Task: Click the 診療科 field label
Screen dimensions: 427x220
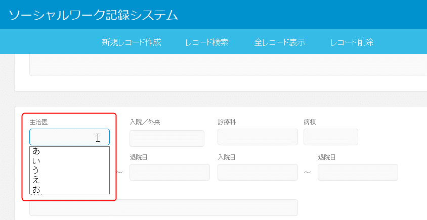Action: tap(227, 122)
